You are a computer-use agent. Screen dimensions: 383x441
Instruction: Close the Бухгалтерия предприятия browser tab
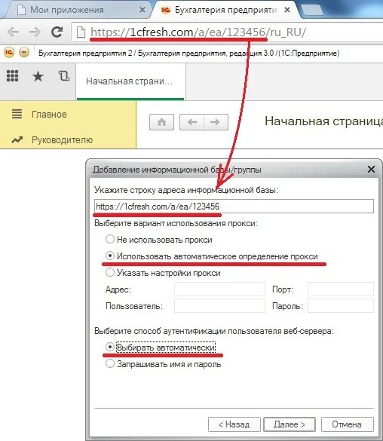coord(287,10)
